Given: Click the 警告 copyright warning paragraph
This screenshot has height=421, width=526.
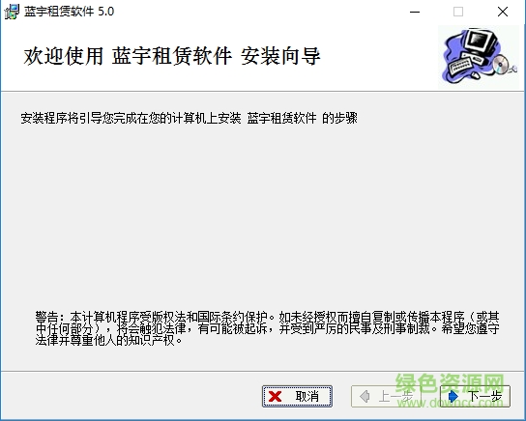Looking at the screenshot, I should (267, 328).
